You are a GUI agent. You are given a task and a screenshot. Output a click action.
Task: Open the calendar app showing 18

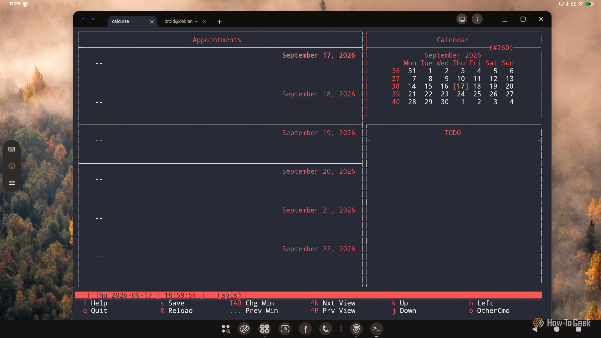[285, 329]
